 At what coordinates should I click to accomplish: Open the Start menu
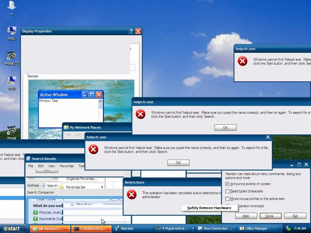12,229
